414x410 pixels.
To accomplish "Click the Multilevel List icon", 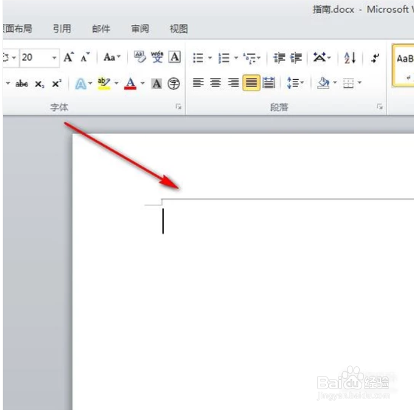I will coord(250,58).
